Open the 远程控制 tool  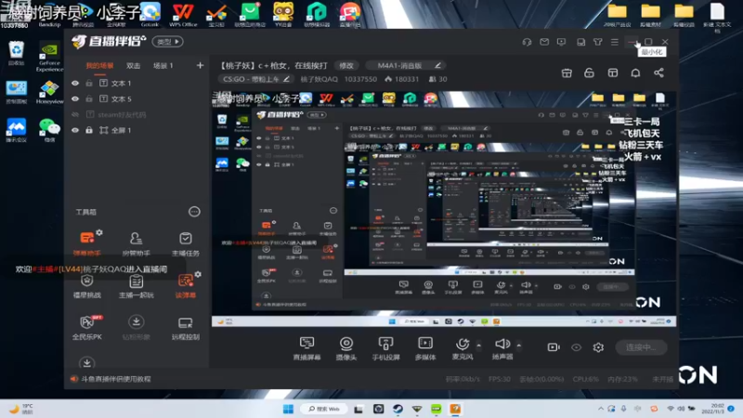point(185,328)
